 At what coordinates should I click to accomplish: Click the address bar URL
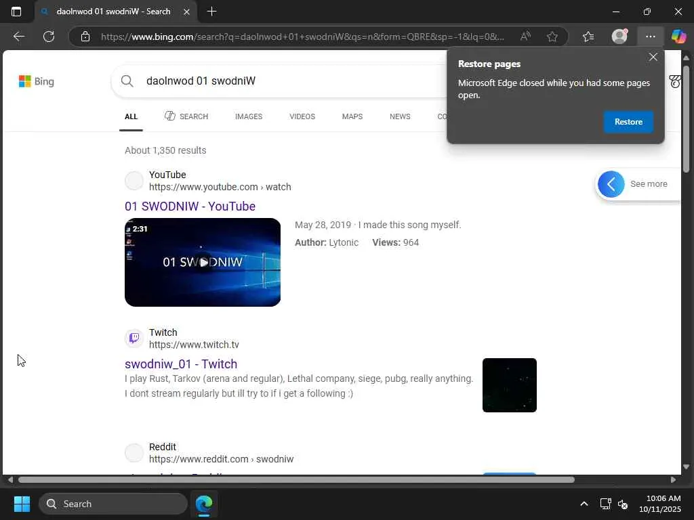(302, 37)
